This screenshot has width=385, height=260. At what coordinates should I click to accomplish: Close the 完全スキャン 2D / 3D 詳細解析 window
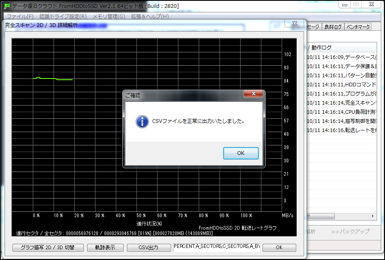tap(294, 24)
